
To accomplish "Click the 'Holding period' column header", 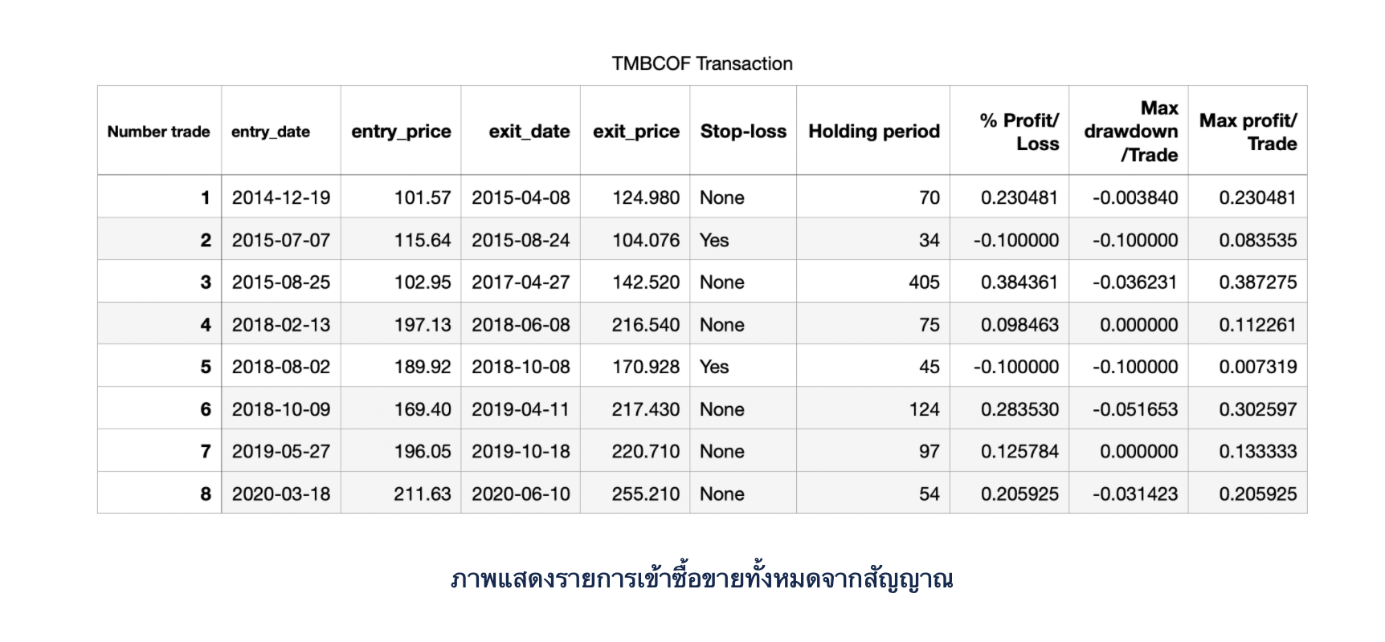I will (x=873, y=132).
